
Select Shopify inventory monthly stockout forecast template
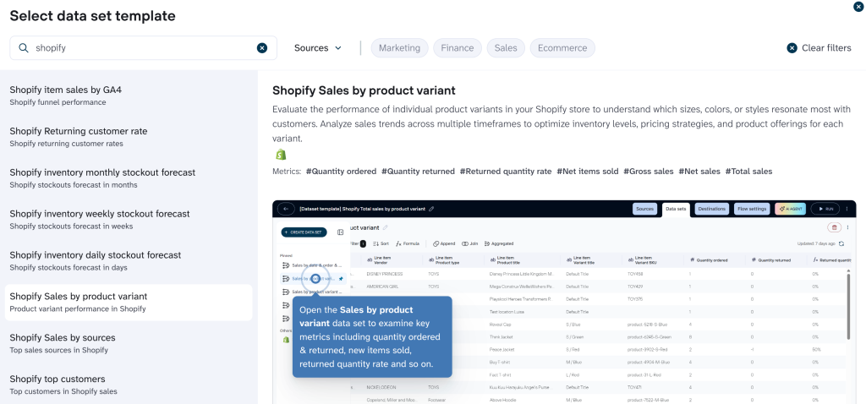point(129,177)
